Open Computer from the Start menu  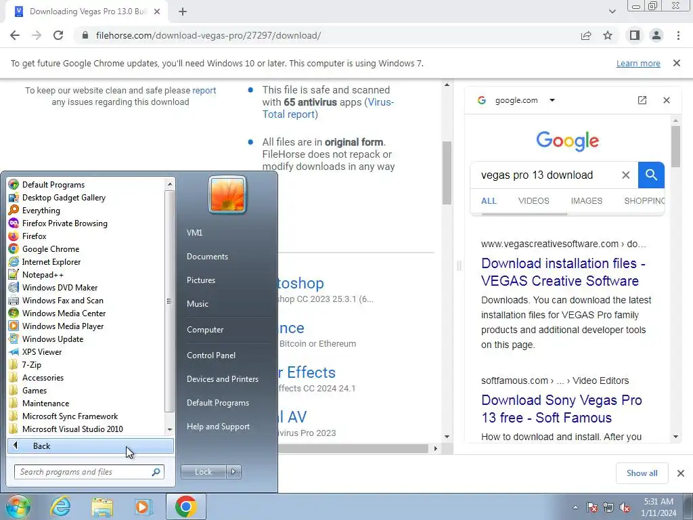205,330
